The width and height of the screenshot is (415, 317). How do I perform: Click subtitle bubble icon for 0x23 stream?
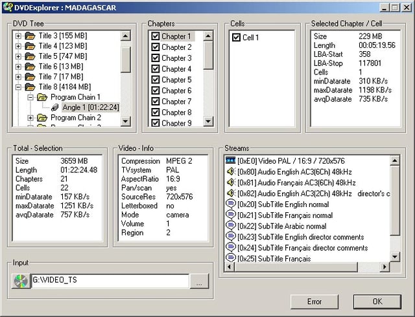tap(231, 237)
